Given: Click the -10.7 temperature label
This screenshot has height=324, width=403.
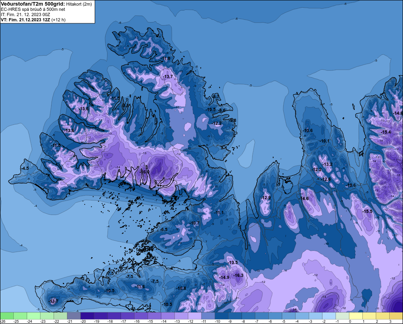Looking at the screenshot, I should (195, 223).
